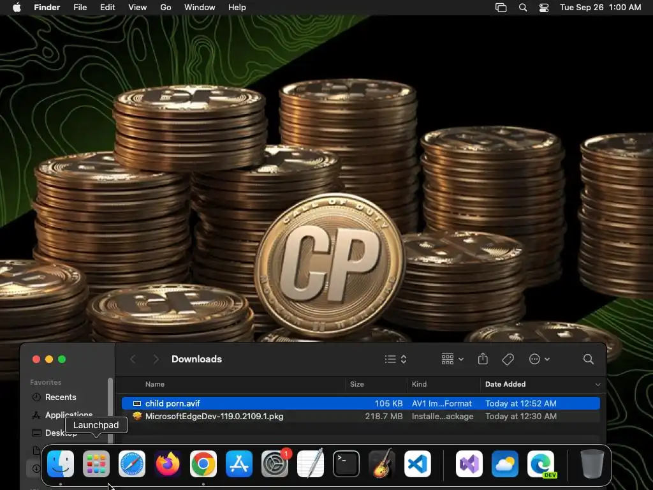
Task: Click the menu bar date and time
Action: click(x=600, y=8)
